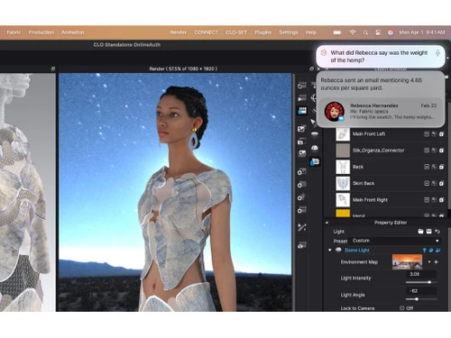Image resolution: width=451 pixels, height=338 pixels.
Task: Open the Production menu
Action: tap(41, 32)
